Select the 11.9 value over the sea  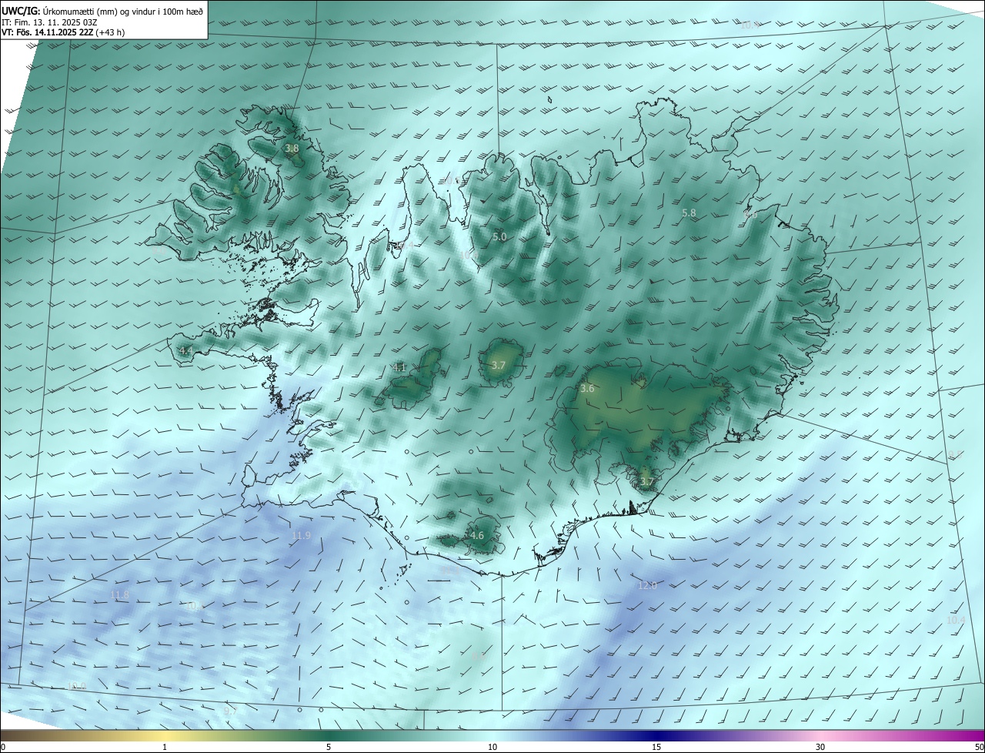click(301, 536)
